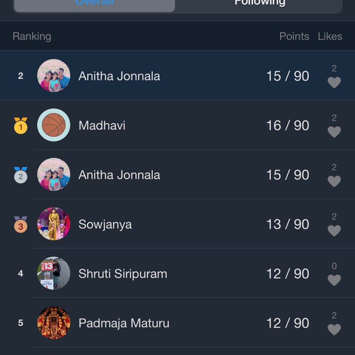Open Shruti Siripuram's name
Viewport: 355px width, 355px height.
point(123,273)
